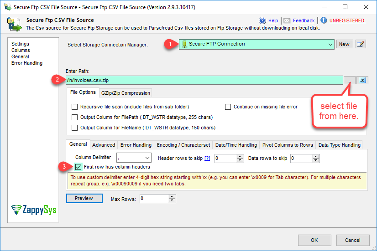377x251 pixels.
Task: Click the Data rows to skip field
Action: pos(302,159)
